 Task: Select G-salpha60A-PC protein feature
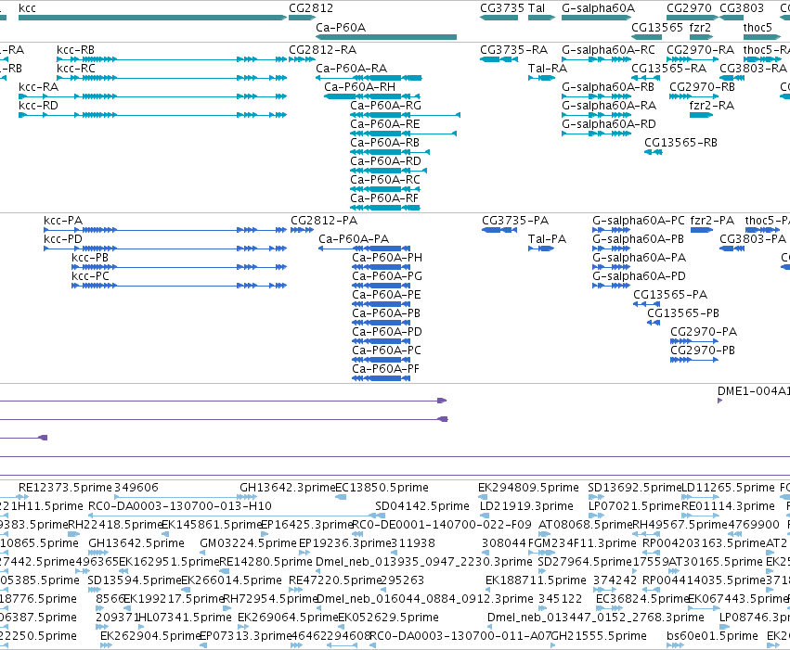pyautogui.click(x=612, y=230)
